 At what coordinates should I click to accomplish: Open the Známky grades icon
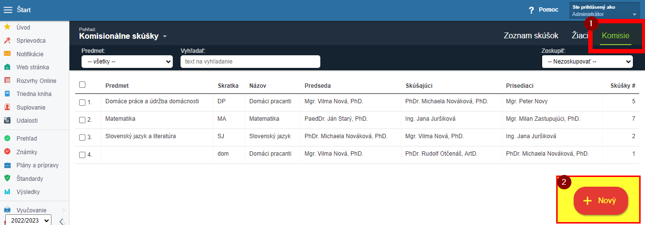(x=7, y=152)
